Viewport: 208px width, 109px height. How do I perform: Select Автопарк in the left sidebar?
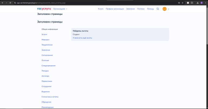point(45,76)
